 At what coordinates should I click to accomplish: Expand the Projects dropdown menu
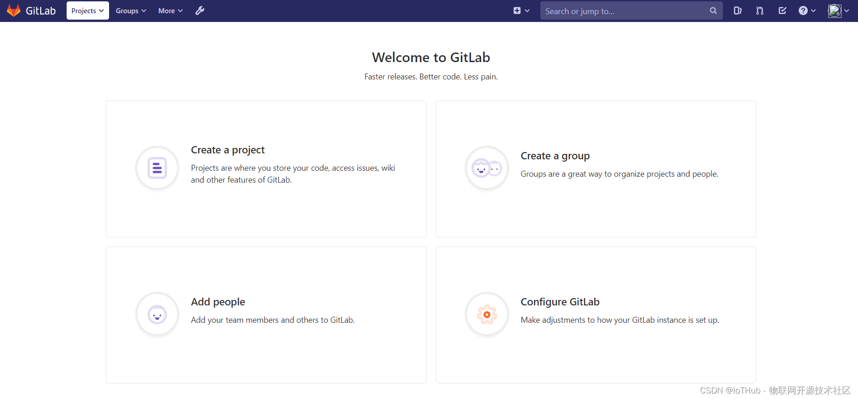(x=88, y=10)
